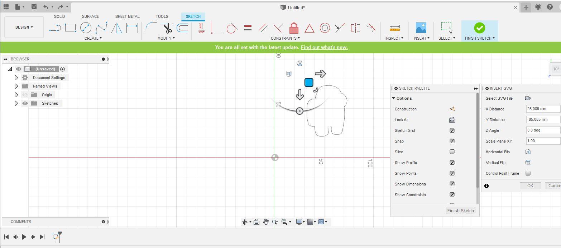Open the MODIFY dropdown menu
This screenshot has width=561, height=248.
[166, 38]
